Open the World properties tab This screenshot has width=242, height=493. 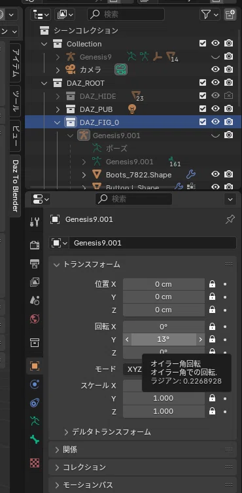tap(35, 319)
